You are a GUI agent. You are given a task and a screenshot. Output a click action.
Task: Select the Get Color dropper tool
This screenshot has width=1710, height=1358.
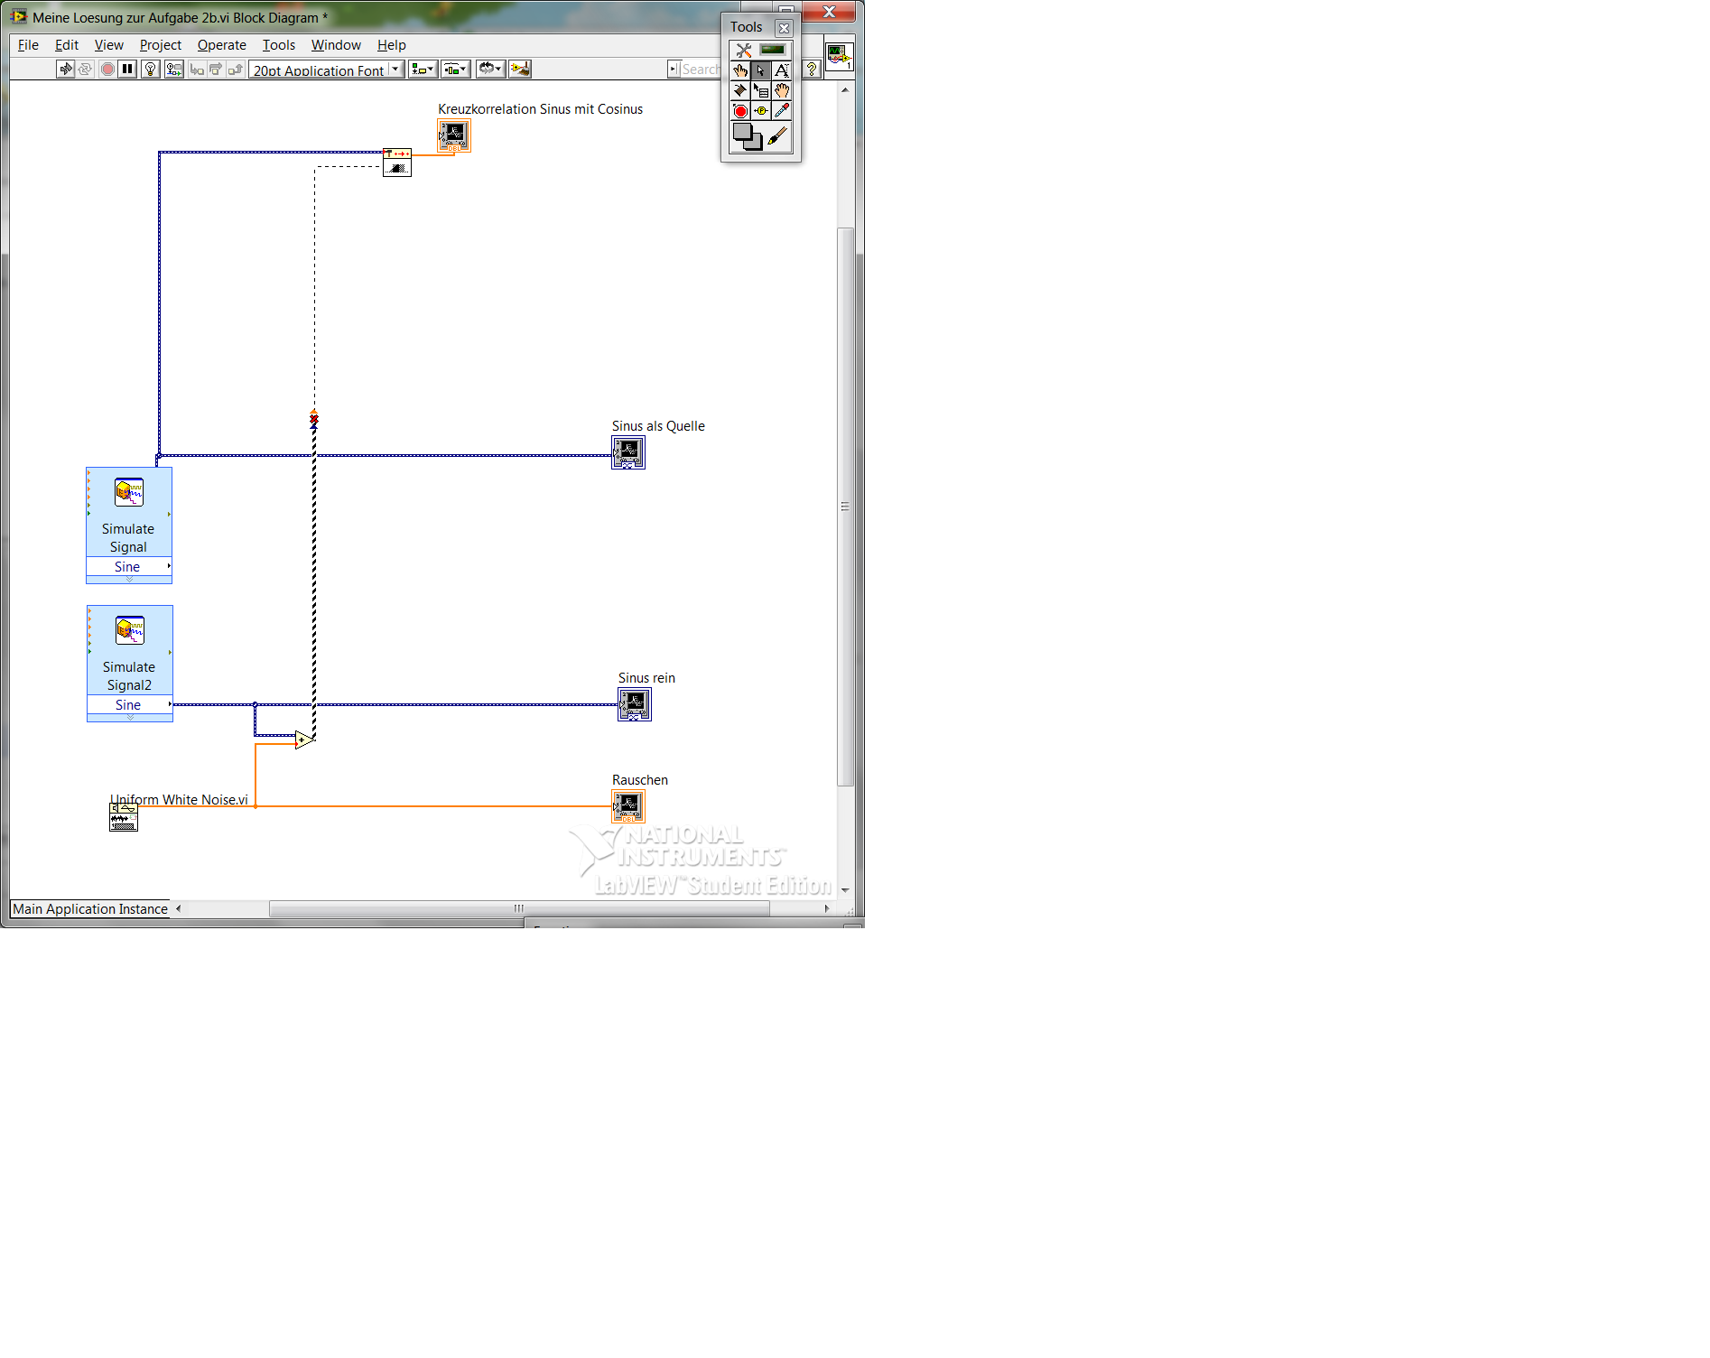(782, 111)
